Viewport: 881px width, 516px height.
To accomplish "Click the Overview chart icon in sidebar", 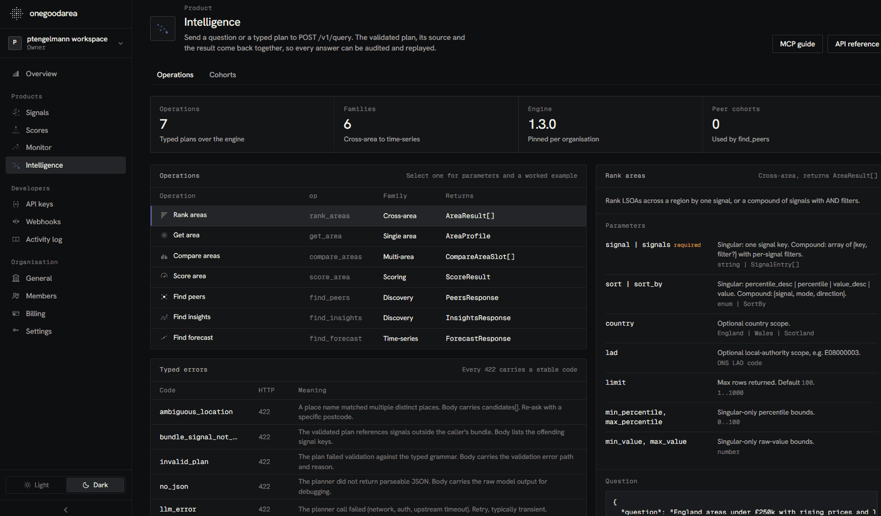I will [16, 74].
